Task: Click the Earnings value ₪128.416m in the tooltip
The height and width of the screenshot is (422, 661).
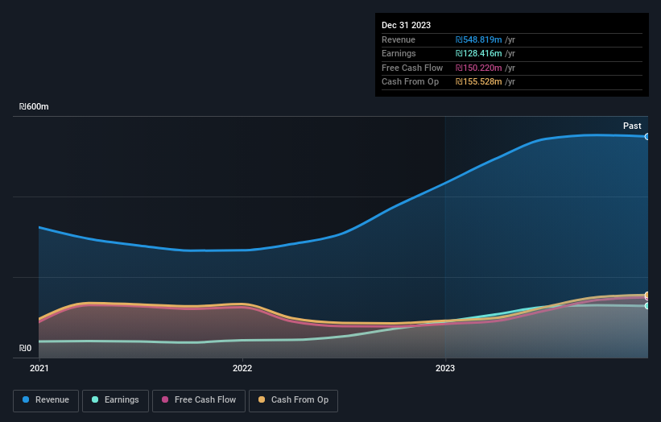Action: pyautogui.click(x=478, y=53)
